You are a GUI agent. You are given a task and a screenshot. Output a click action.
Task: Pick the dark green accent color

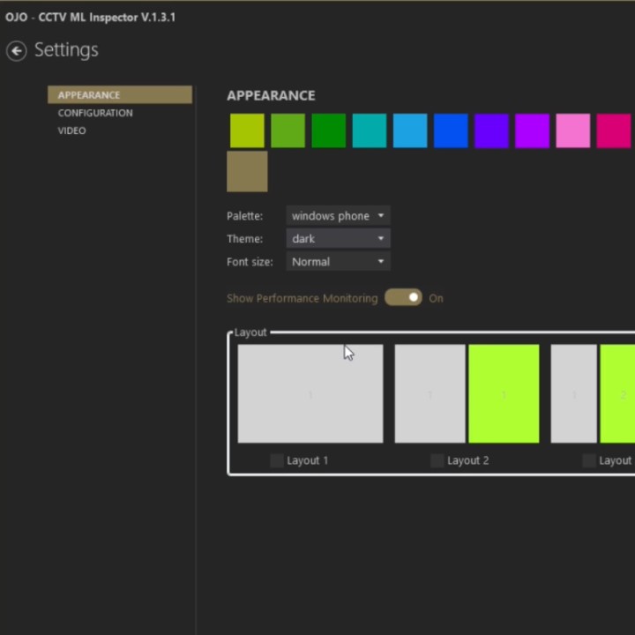coord(328,131)
